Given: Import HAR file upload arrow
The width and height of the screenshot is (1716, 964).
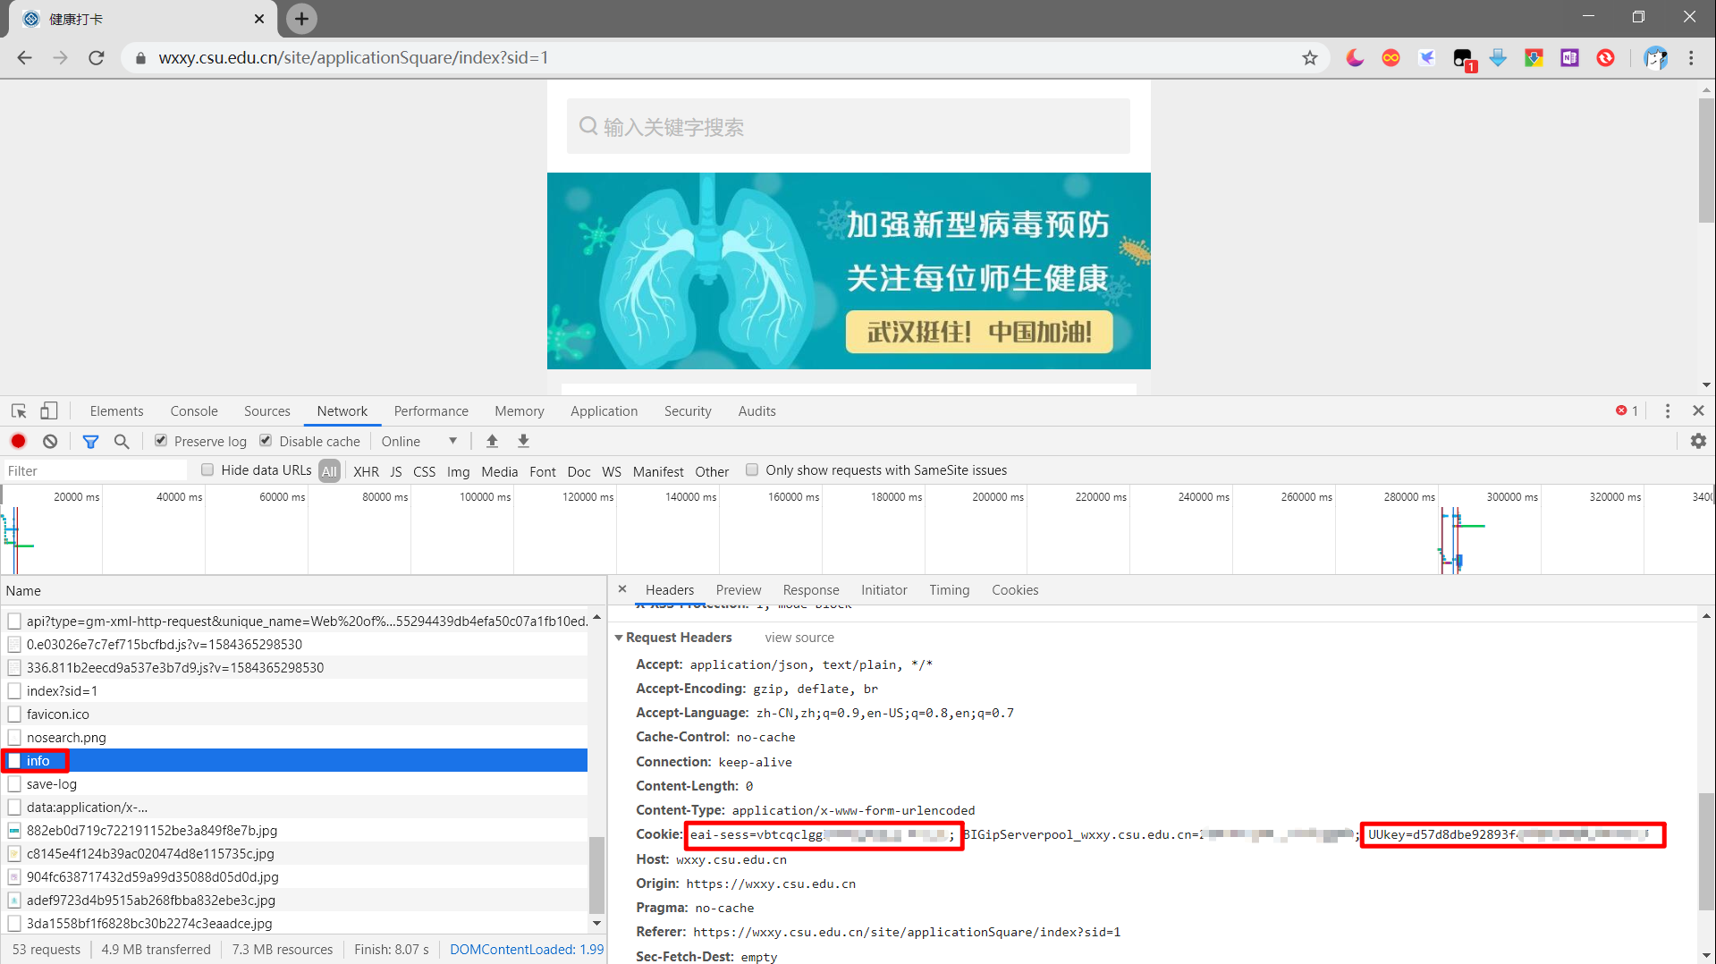Looking at the screenshot, I should point(492,441).
